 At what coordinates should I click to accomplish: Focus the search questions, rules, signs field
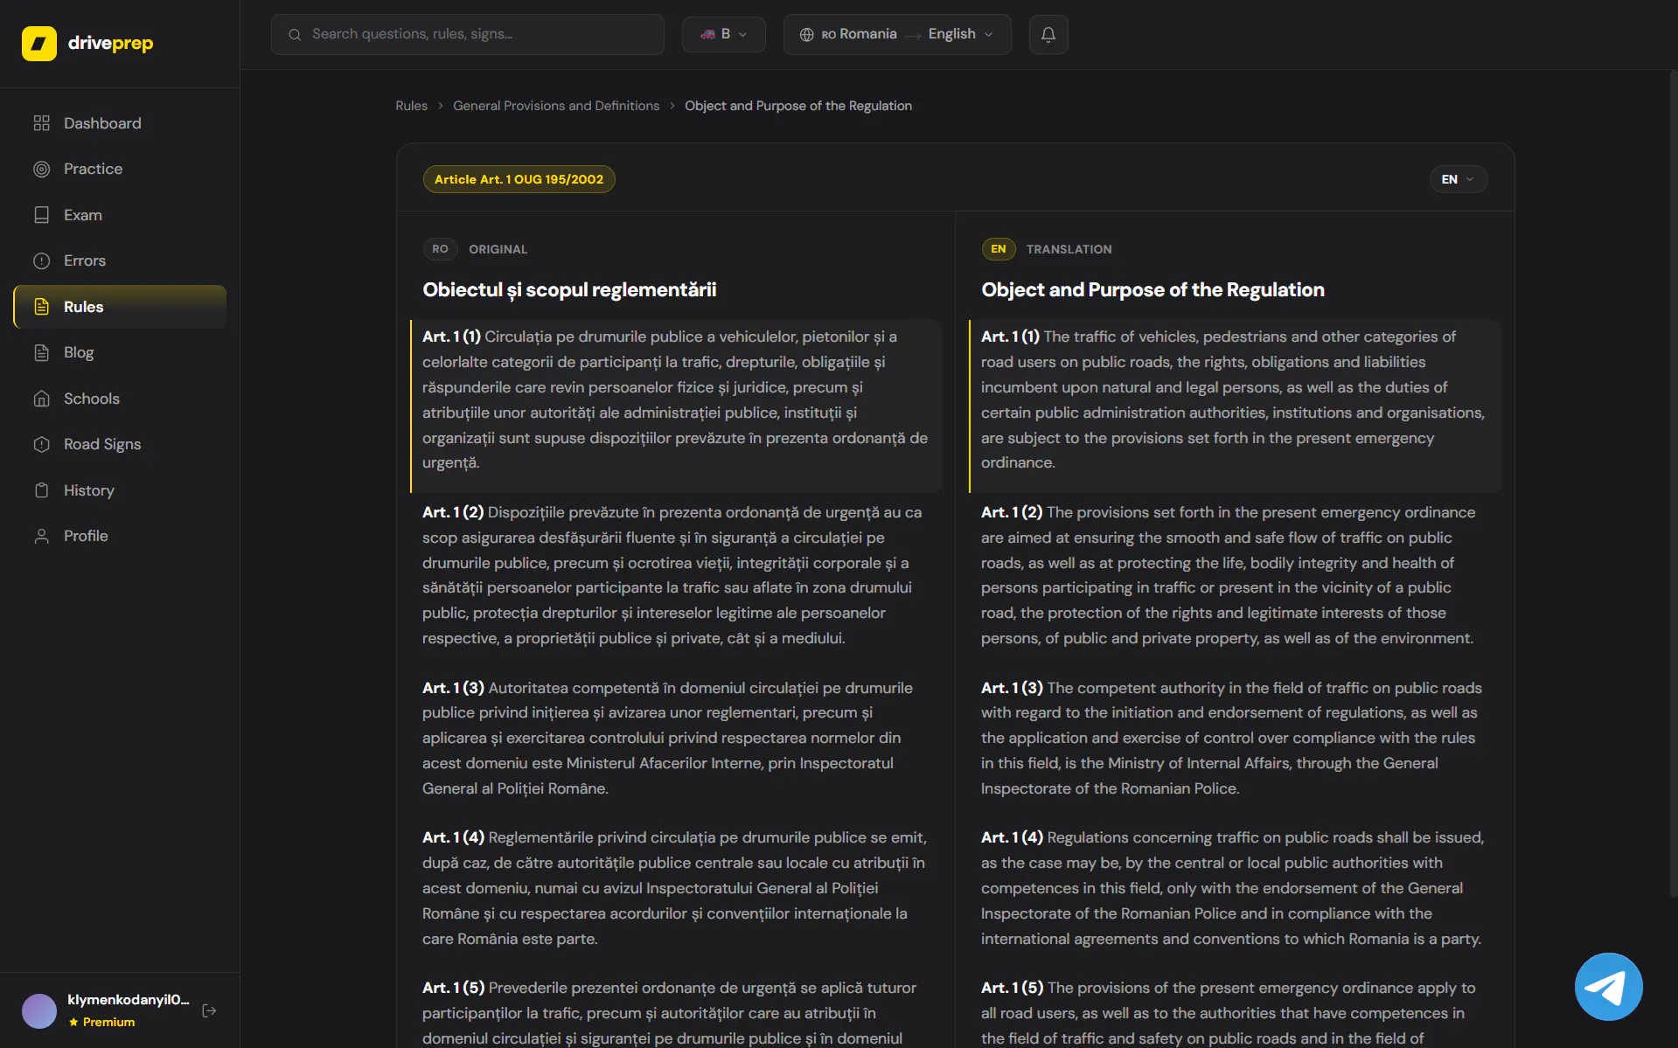pyautogui.click(x=468, y=35)
